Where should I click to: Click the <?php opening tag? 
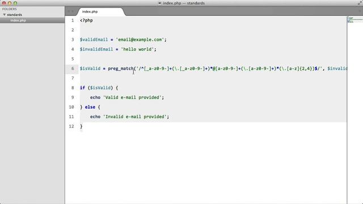coord(86,20)
